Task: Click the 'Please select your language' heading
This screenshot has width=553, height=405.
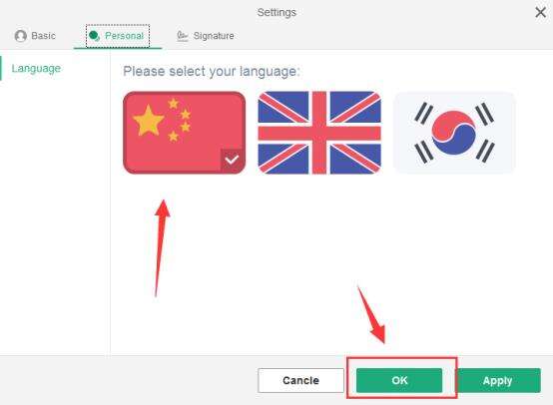Action: coord(212,71)
